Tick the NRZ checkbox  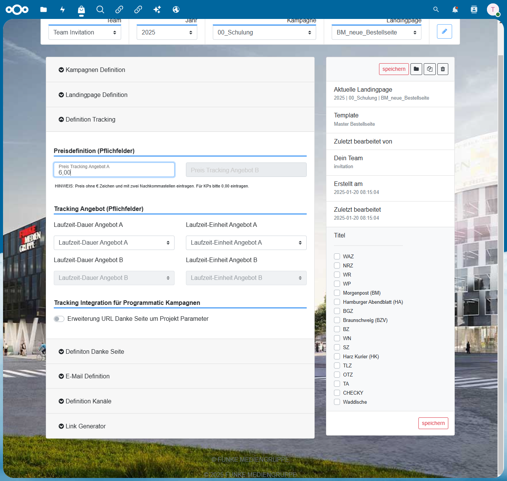337,265
